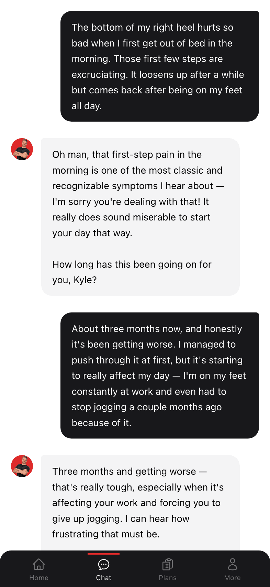Tap the message about right heel pain
The image size is (270, 587).
[160, 66]
